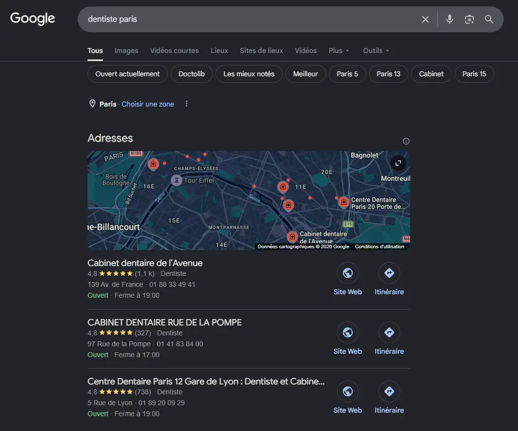Expand the map to full view
The image size is (518, 431).
[398, 163]
